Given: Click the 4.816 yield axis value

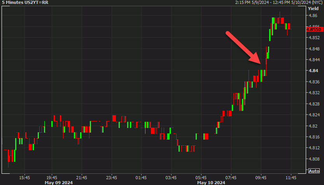Looking at the screenshot, I should pos(314,137).
